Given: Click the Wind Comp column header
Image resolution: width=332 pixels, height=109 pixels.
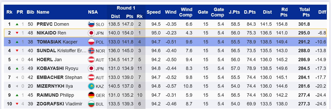Looking at the screenshot, I should click(186, 12).
